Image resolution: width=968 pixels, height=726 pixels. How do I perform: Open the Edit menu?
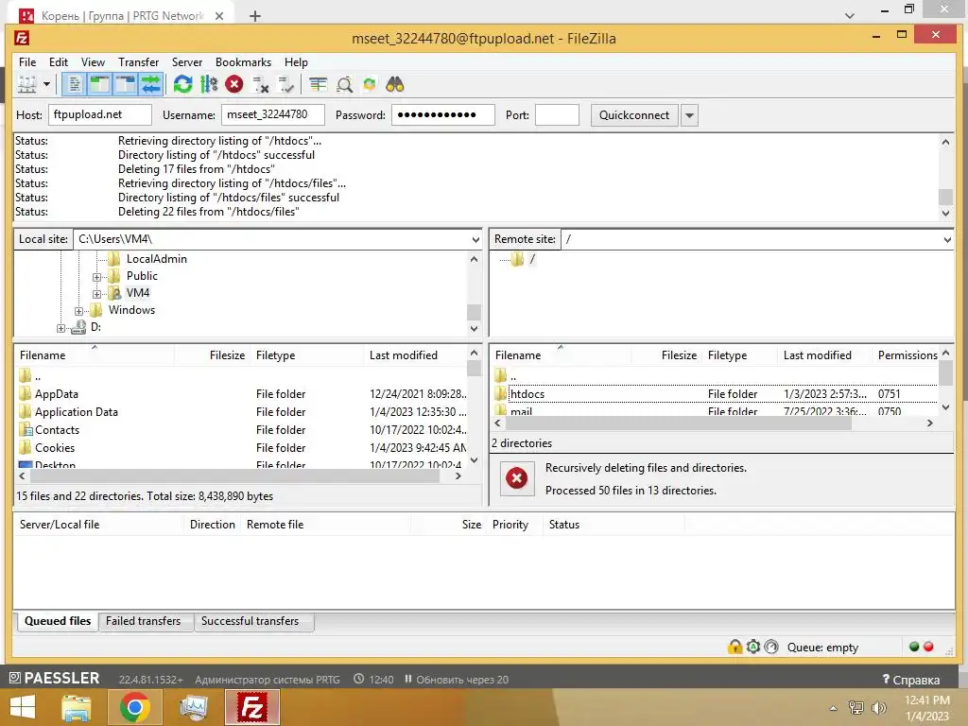[x=59, y=62]
